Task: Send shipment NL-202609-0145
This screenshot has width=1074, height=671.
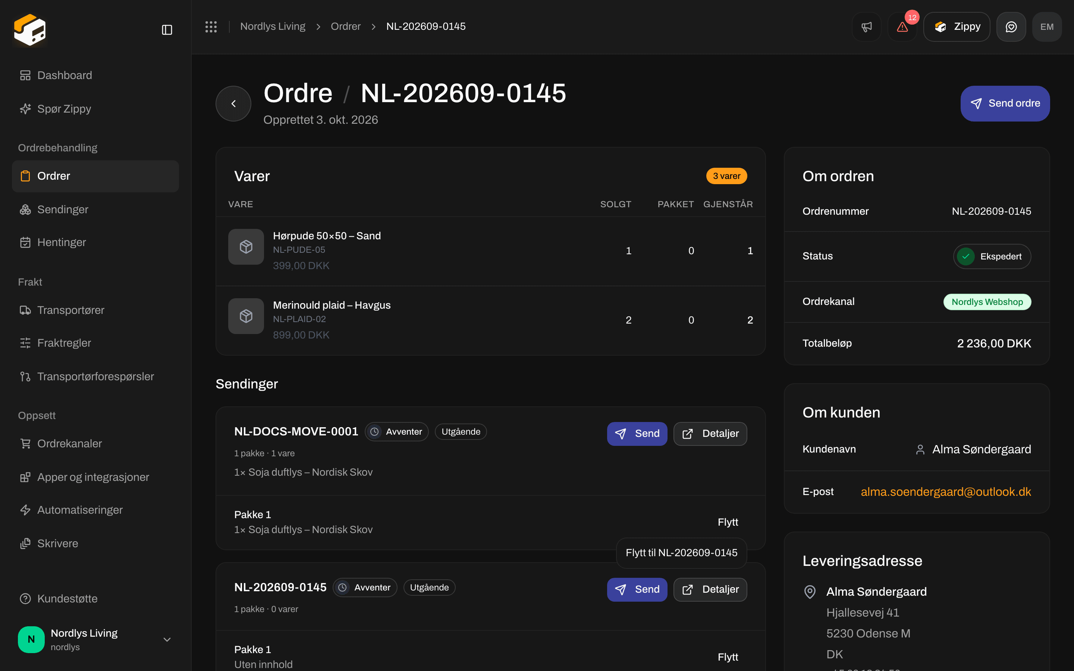Action: pyautogui.click(x=637, y=589)
